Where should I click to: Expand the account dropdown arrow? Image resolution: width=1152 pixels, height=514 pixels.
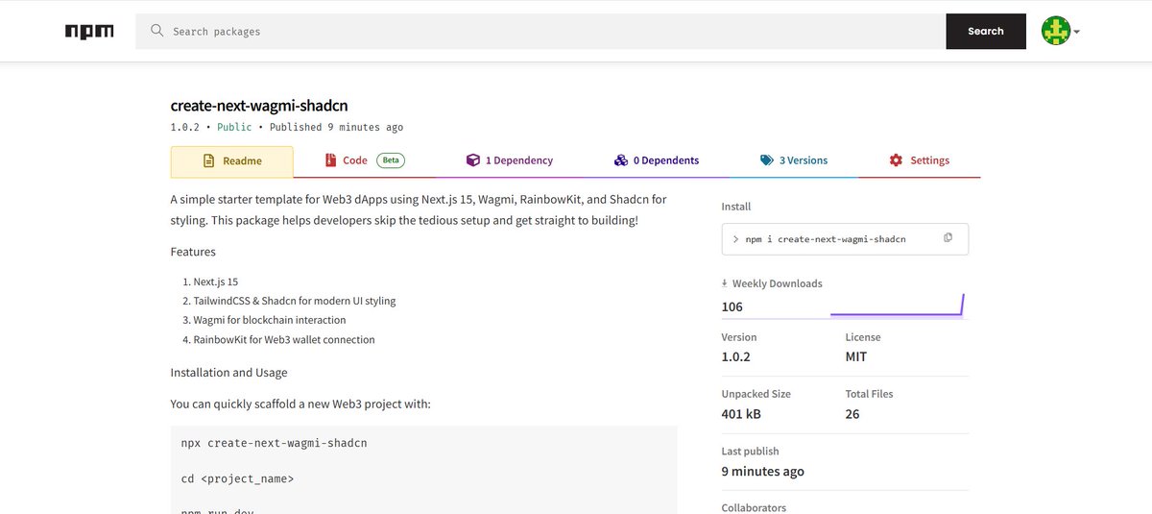1077,32
